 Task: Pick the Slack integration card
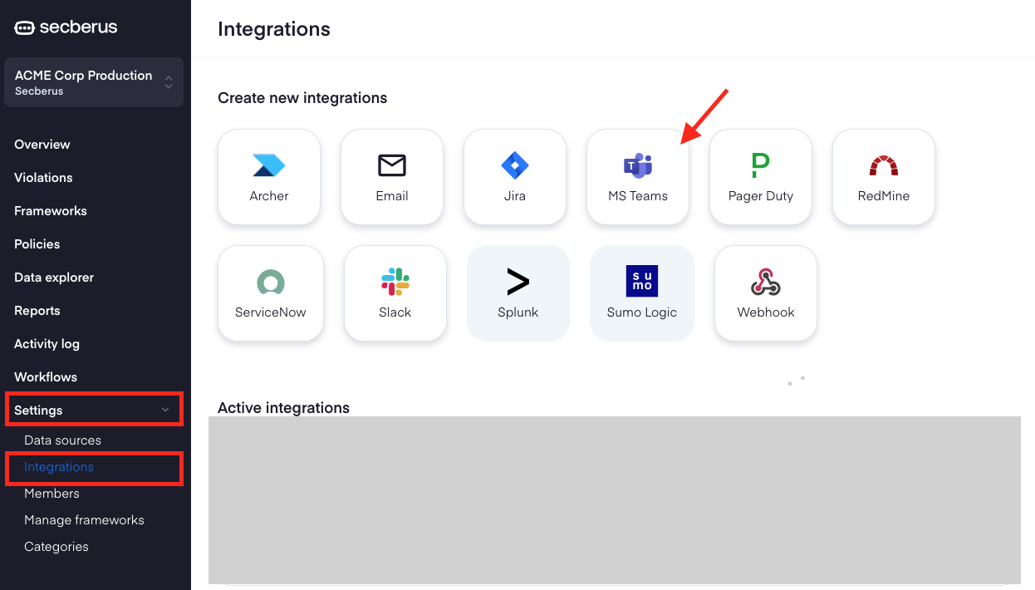tap(395, 293)
